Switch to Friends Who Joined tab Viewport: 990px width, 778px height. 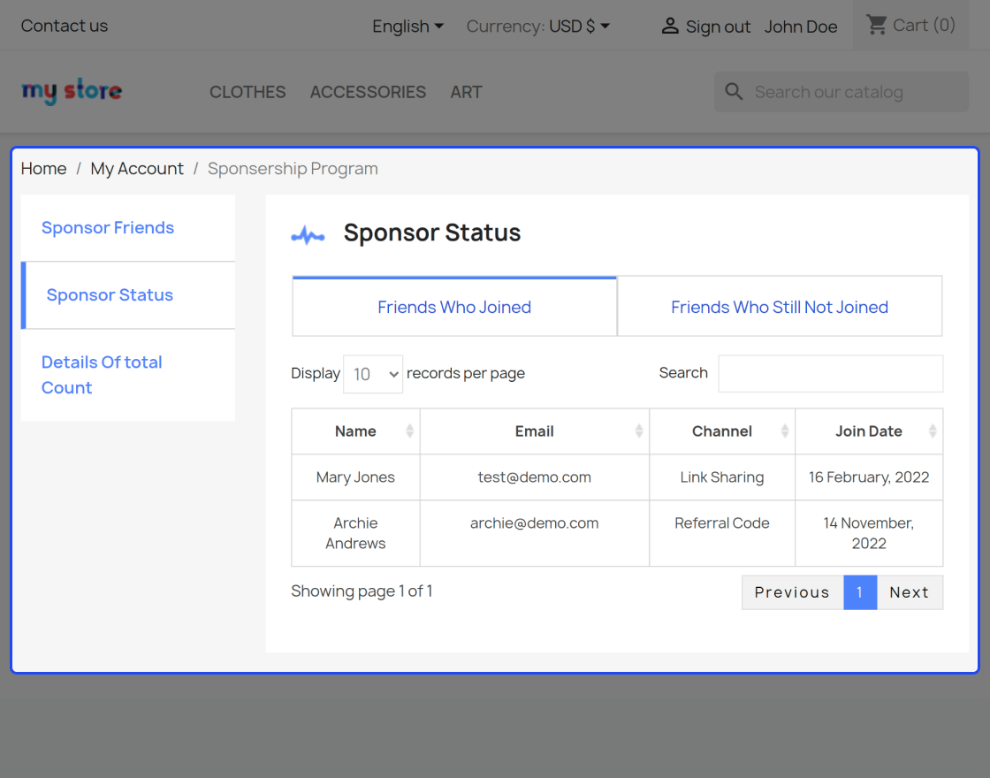(x=454, y=306)
